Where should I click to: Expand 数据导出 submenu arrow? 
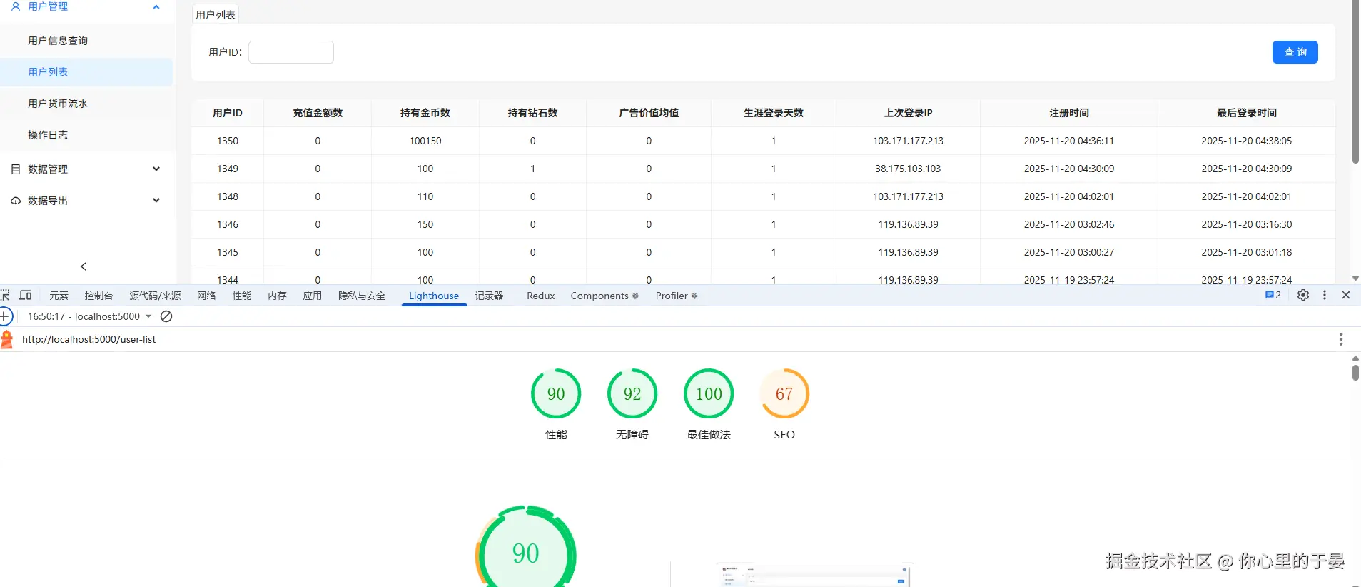point(156,201)
